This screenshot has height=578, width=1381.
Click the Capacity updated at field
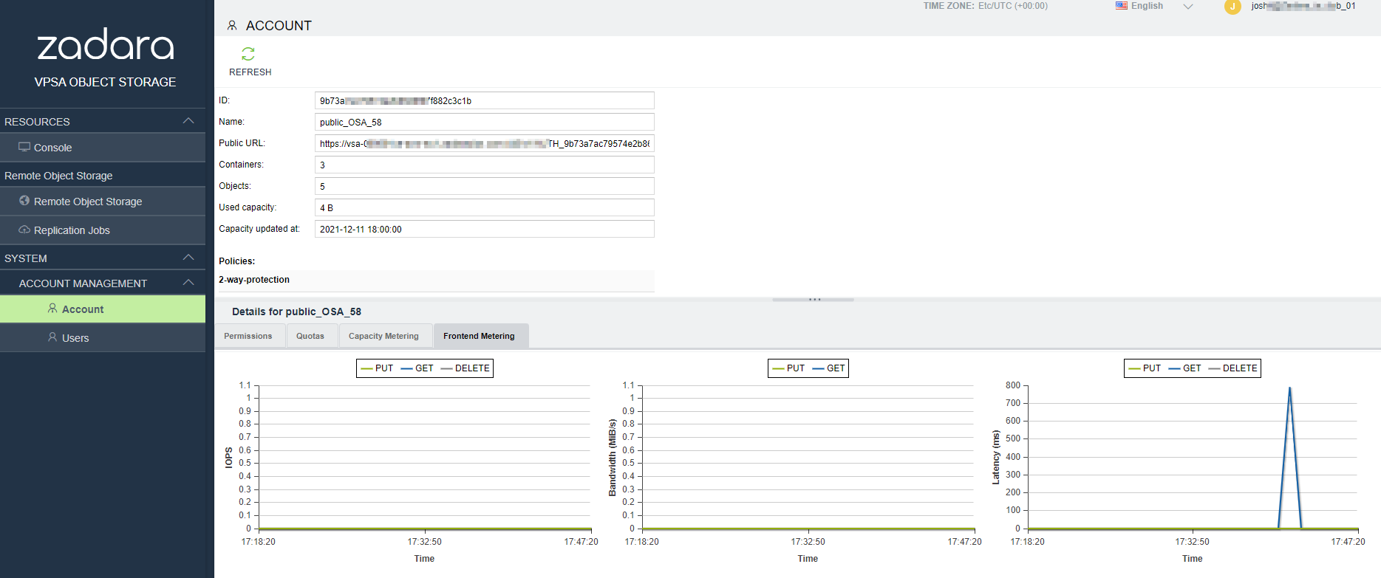(485, 229)
